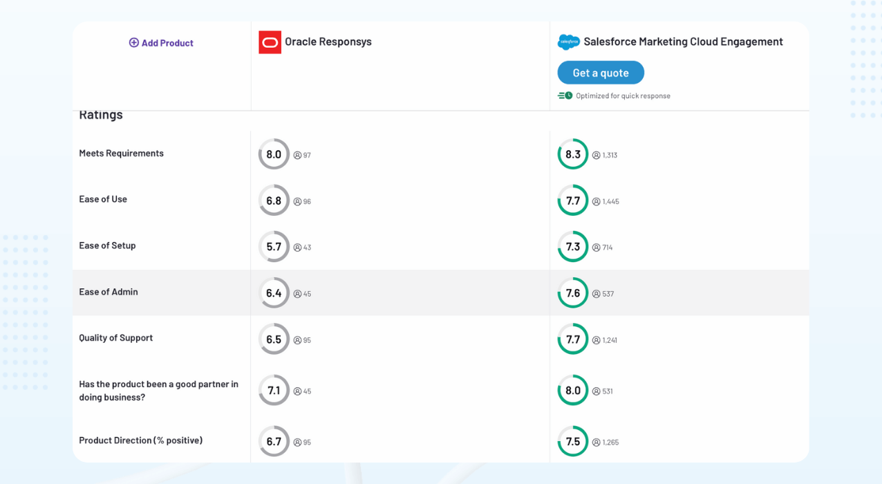
Task: Click Salesforce's 8.0 good partner rating
Action: (x=573, y=391)
